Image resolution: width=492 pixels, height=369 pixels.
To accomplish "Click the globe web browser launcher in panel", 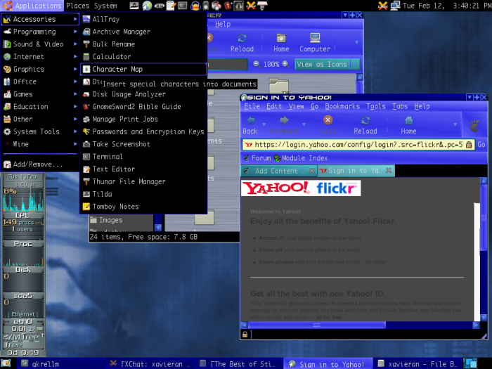I will [x=147, y=6].
